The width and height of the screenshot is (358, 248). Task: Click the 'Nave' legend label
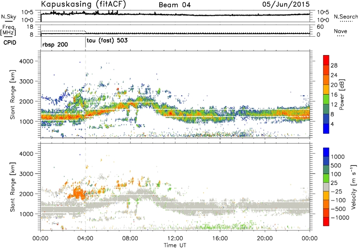point(341,31)
